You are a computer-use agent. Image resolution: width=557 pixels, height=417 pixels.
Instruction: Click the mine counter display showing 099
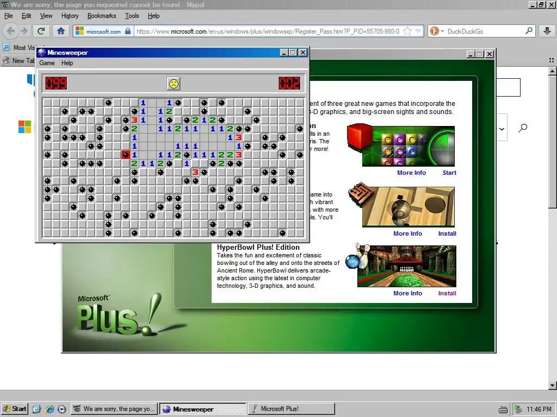[56, 84]
